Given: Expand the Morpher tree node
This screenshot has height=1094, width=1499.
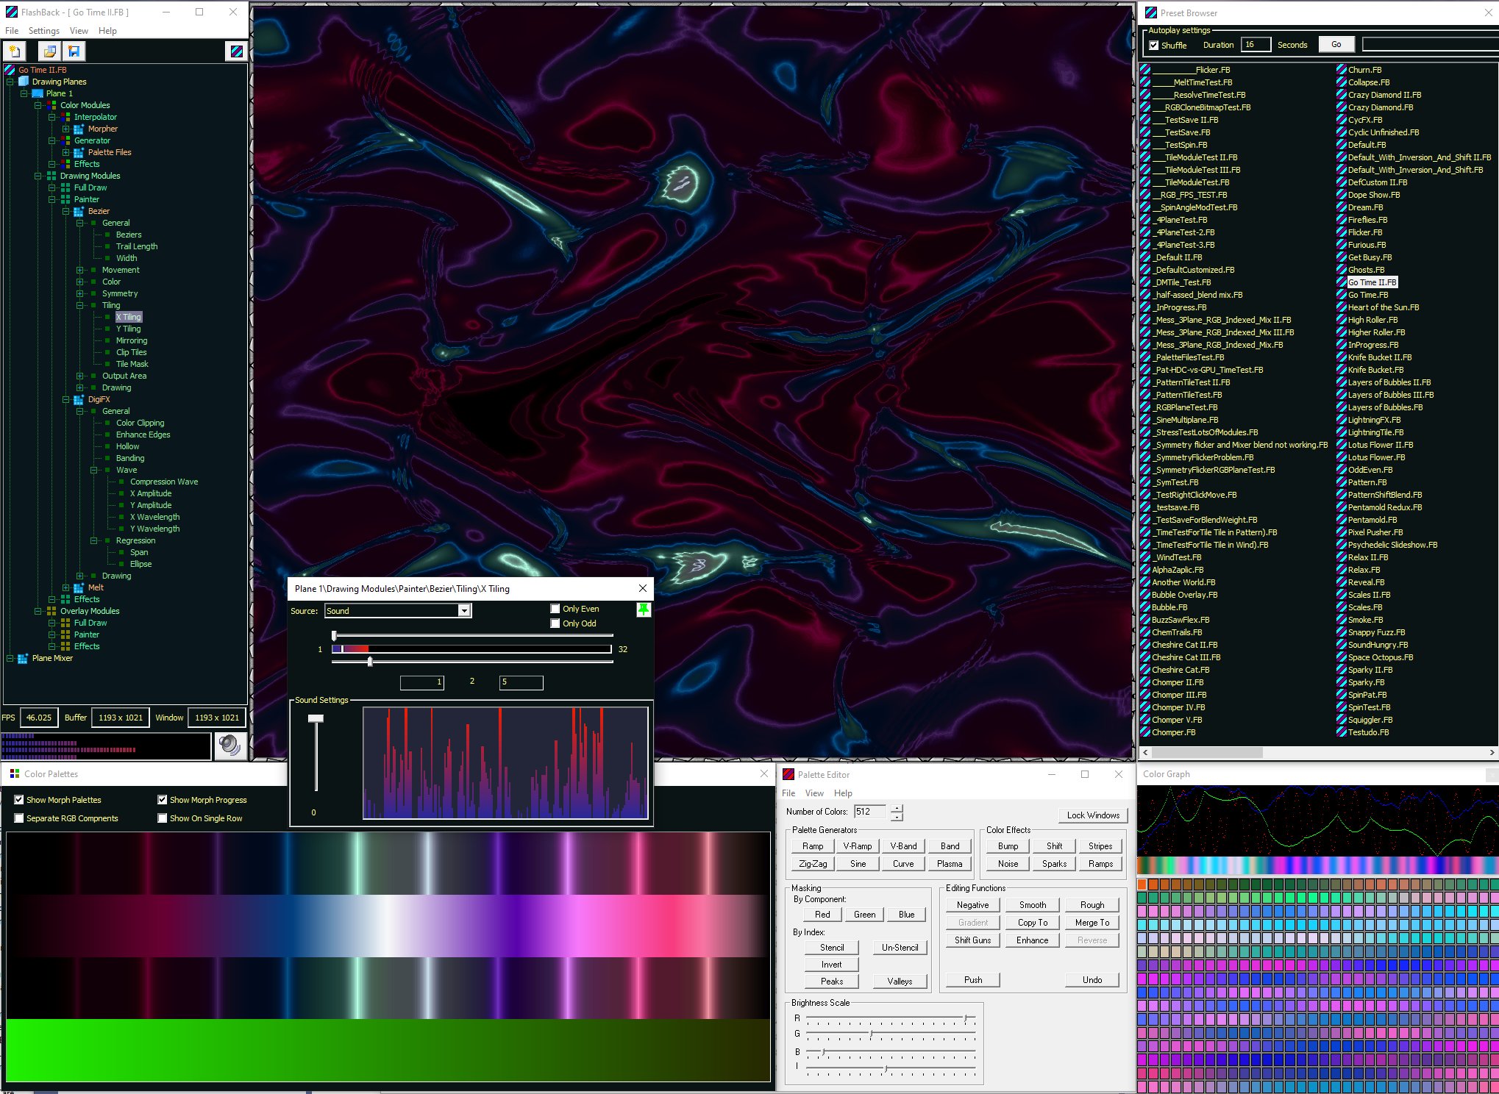Looking at the screenshot, I should click(65, 129).
